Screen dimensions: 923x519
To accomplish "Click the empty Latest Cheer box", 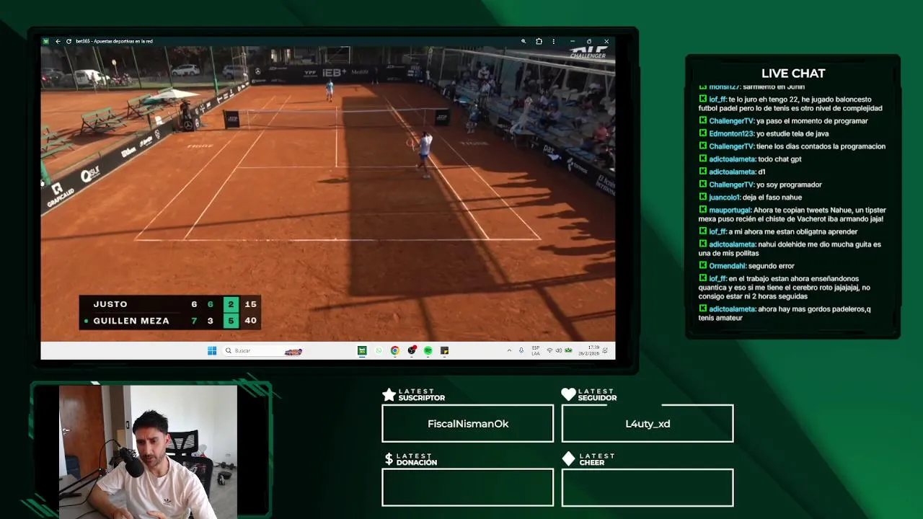I will [648, 487].
